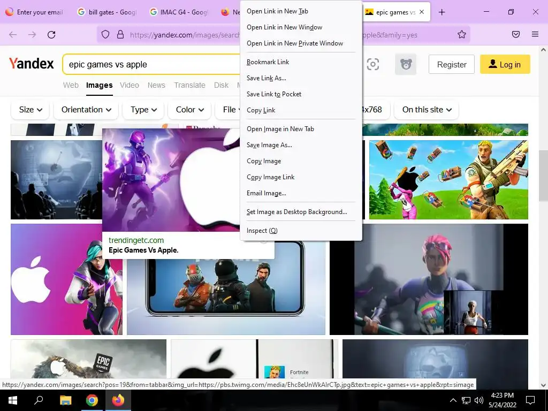The width and height of the screenshot is (548, 411).
Task: Reload the current page
Action: coord(51,35)
